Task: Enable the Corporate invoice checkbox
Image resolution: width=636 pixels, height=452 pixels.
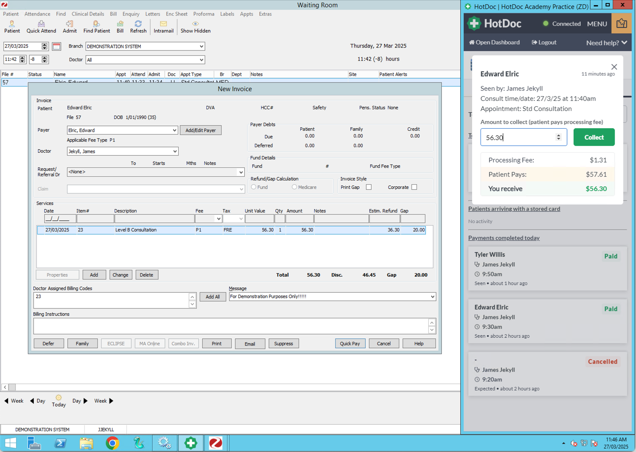Action: tap(414, 187)
